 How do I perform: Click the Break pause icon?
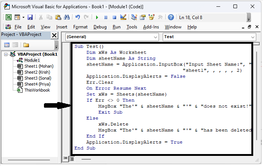coord(106,17)
